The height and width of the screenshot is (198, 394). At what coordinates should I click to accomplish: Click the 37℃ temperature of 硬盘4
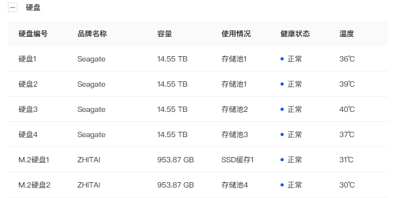tap(347, 134)
